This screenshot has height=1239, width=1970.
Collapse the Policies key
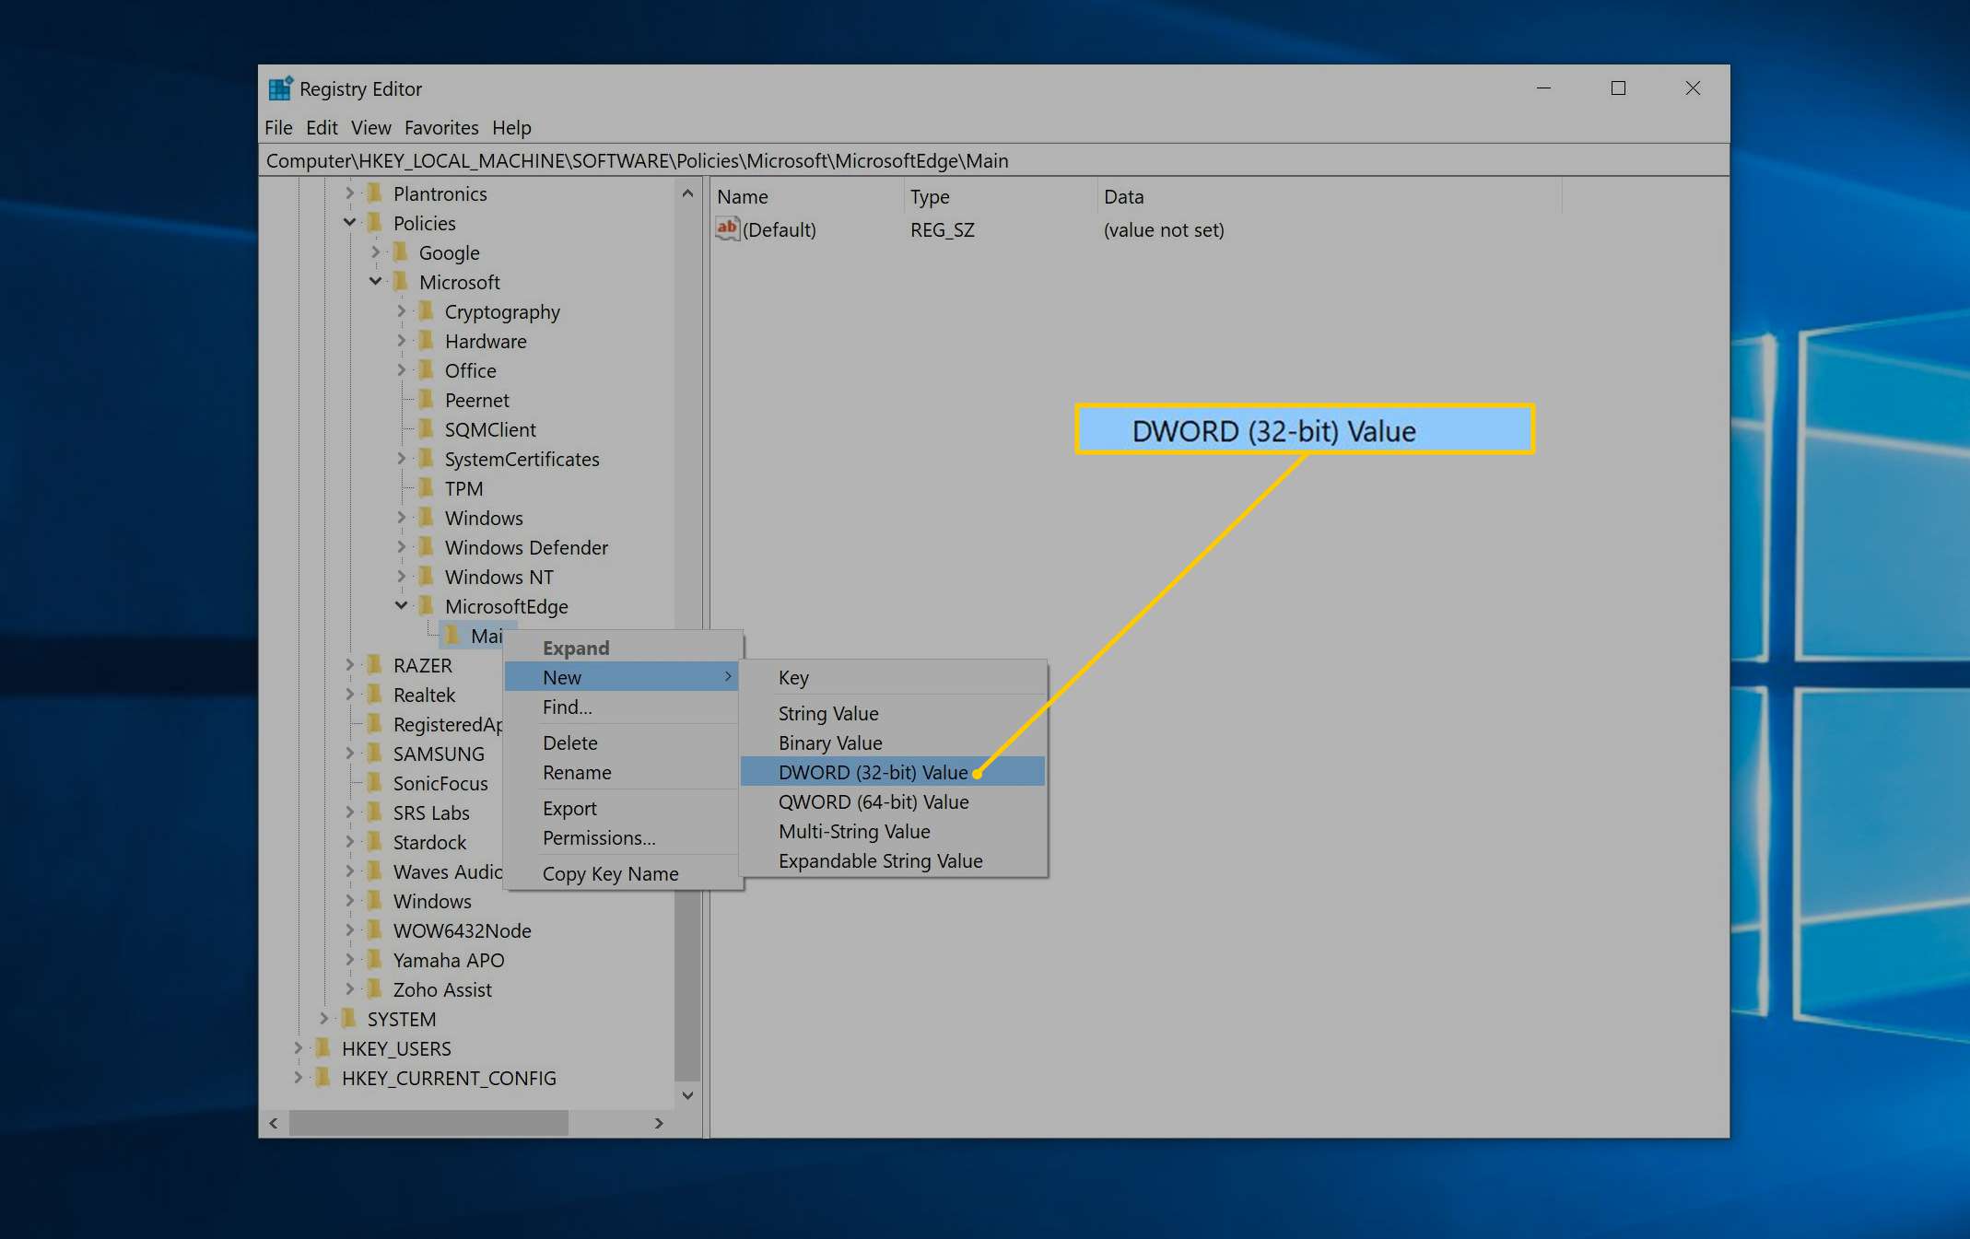pos(349,222)
